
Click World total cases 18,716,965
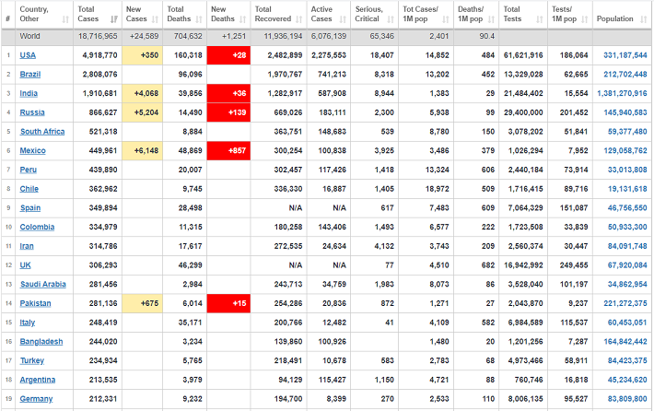point(98,36)
